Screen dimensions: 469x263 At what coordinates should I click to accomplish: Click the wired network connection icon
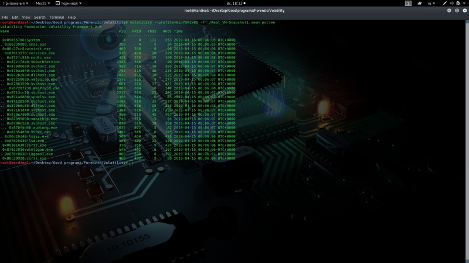click(444, 4)
